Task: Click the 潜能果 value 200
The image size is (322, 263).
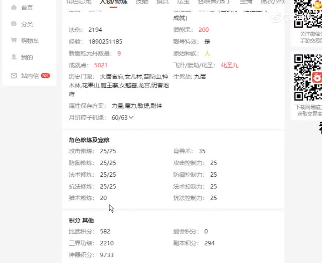Action: tap(204, 30)
